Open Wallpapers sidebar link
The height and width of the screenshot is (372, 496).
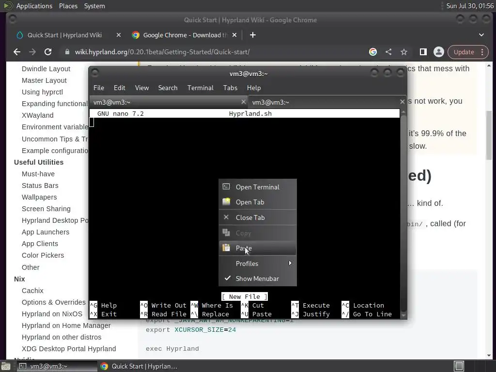click(x=39, y=198)
